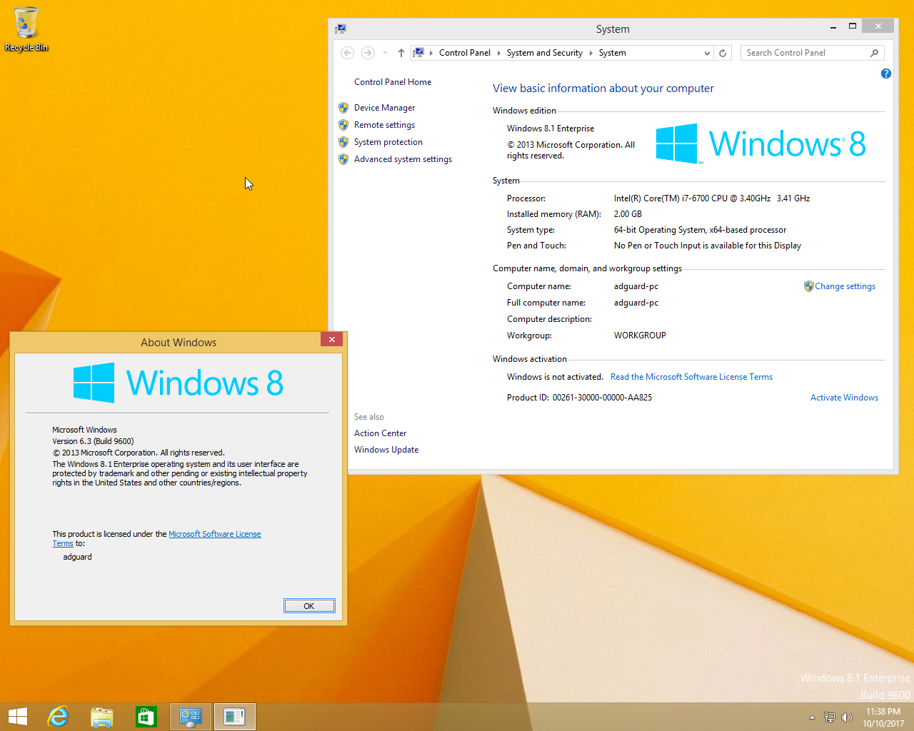The height and width of the screenshot is (731, 914).
Task: Expand chevron after Control Panel breadcrumb
Action: (499, 53)
